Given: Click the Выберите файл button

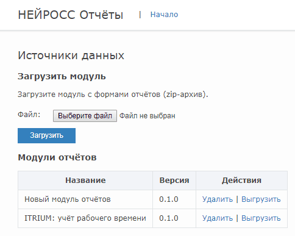Looking at the screenshot, I should 85,116.
